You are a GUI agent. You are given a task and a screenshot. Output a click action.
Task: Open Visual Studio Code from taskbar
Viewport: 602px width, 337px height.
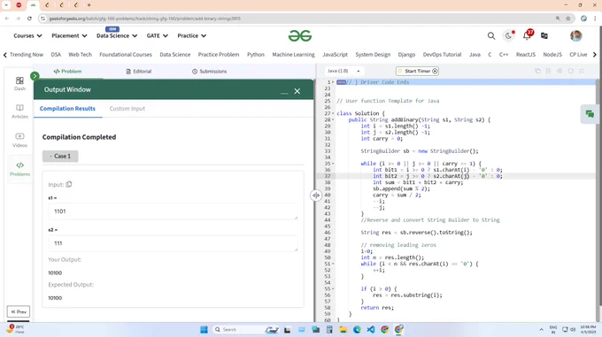370,330
